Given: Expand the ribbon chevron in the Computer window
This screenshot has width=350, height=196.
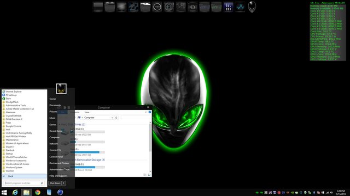Looking at the screenshot, I should pos(146,112).
